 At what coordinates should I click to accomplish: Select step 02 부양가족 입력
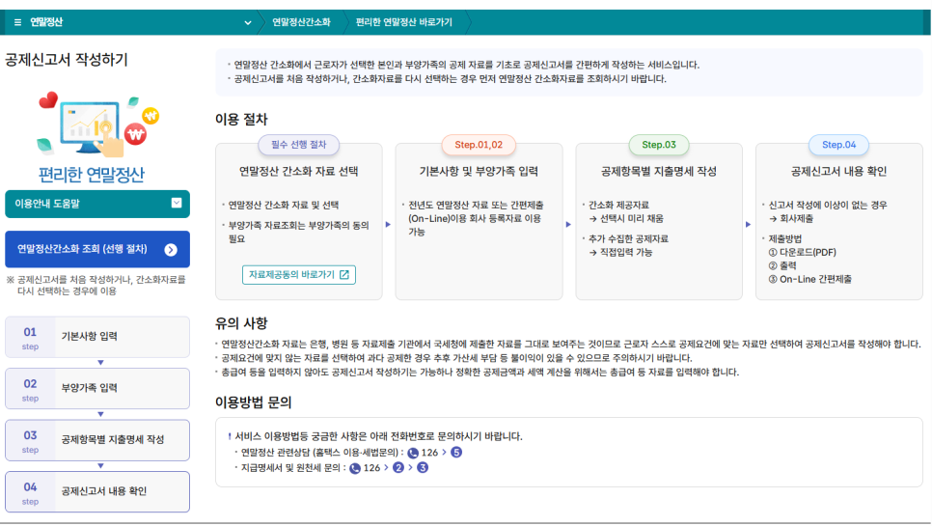click(97, 389)
